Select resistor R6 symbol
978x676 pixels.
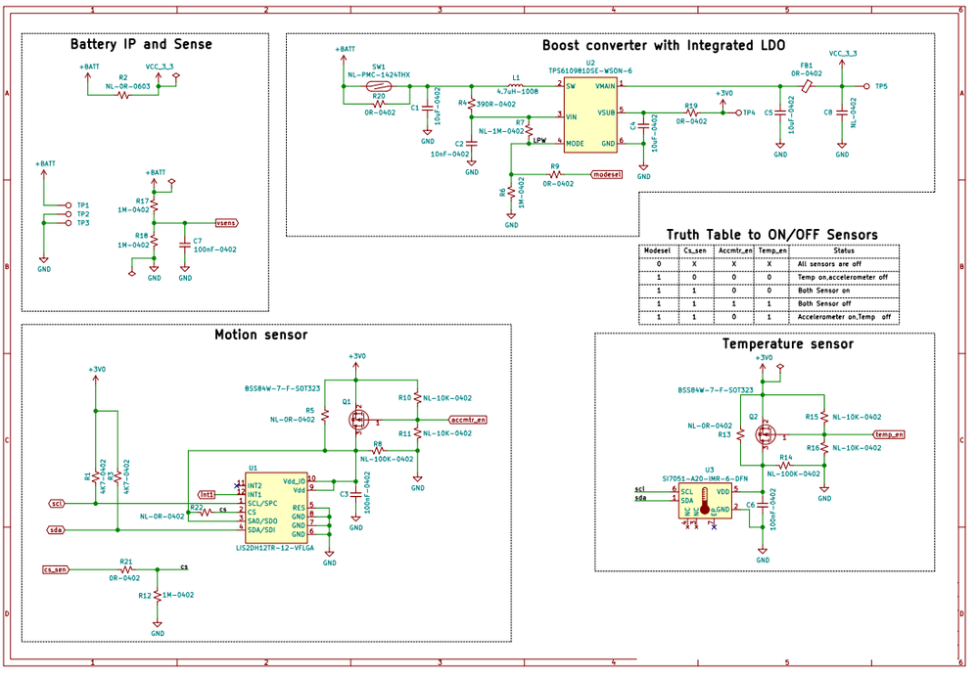pyautogui.click(x=511, y=193)
